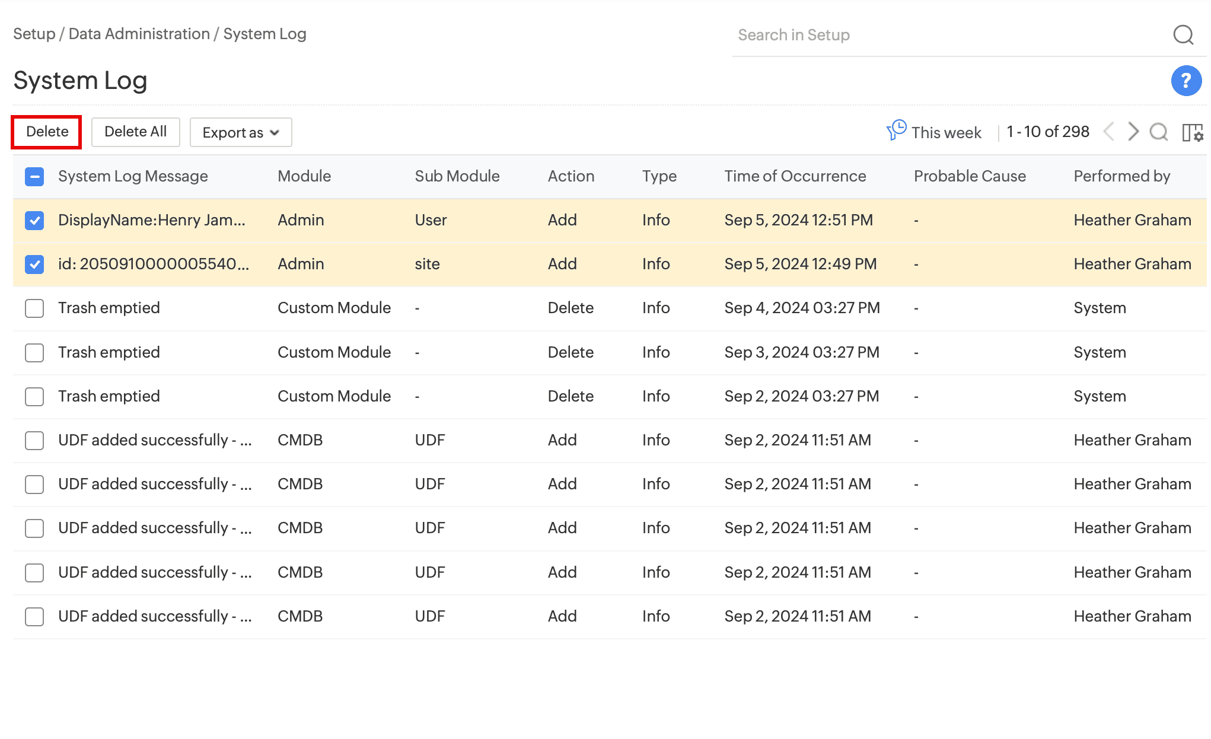Toggle the select-all header checkbox

coord(34,176)
